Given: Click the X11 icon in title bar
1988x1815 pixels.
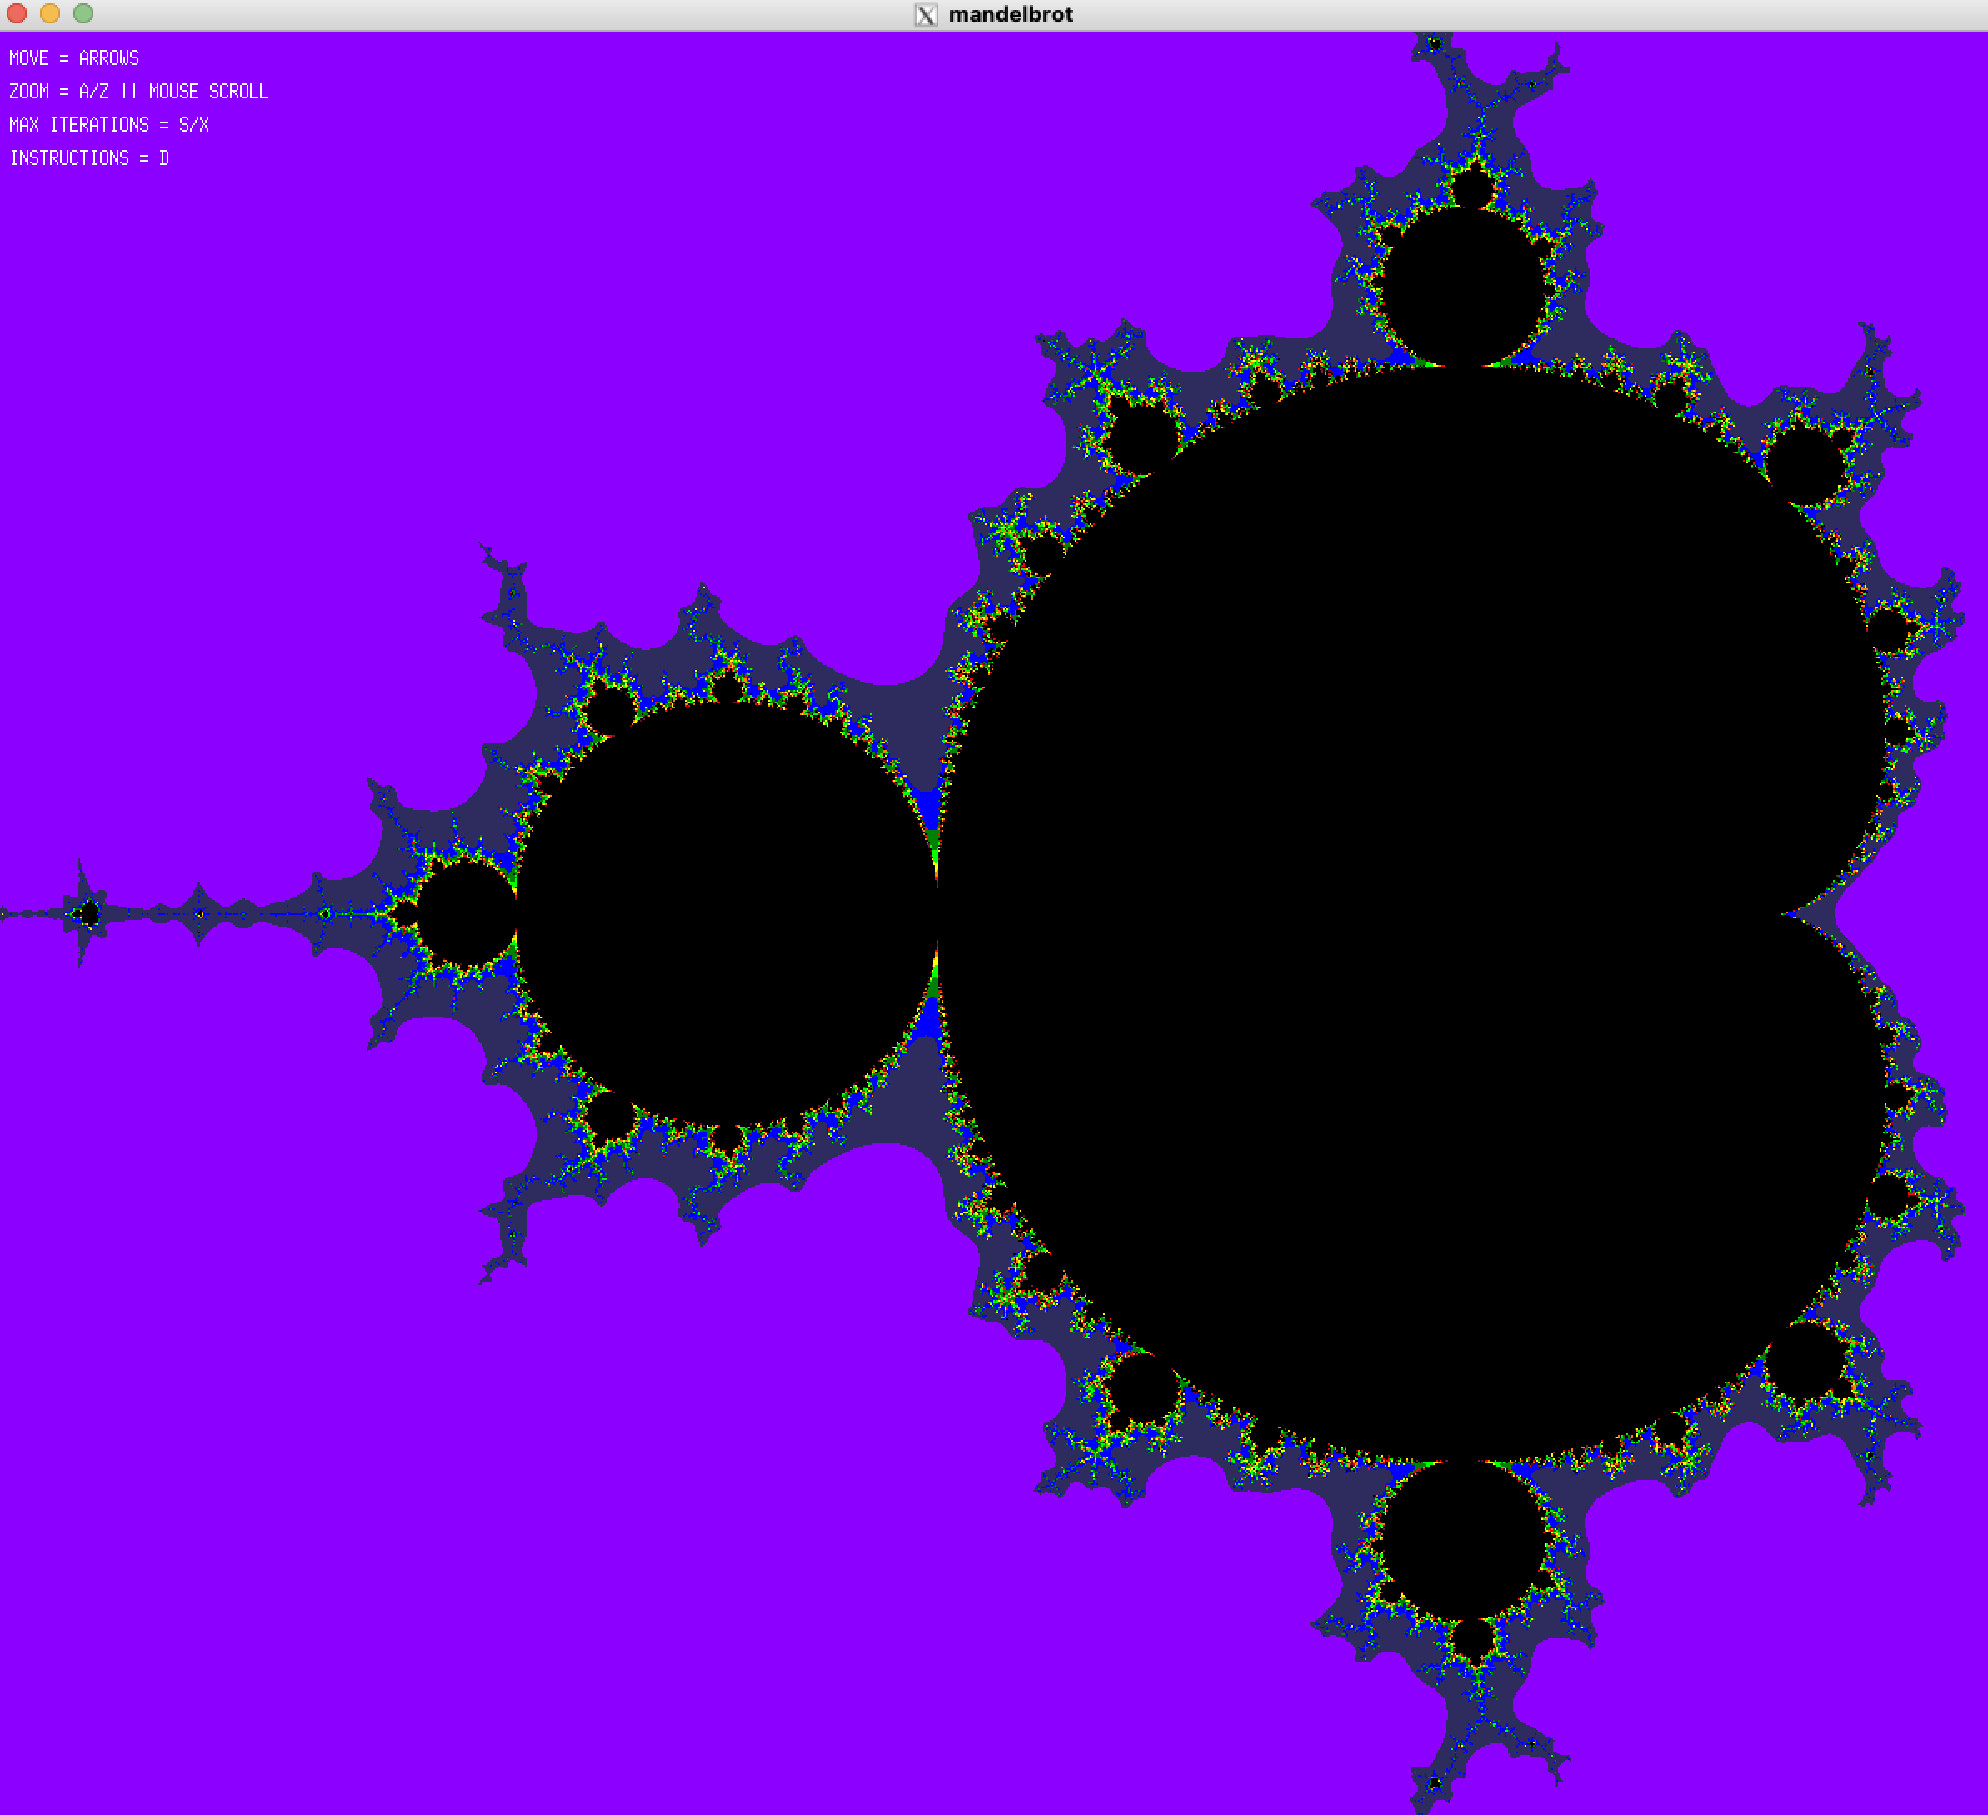Looking at the screenshot, I should [x=925, y=15].
